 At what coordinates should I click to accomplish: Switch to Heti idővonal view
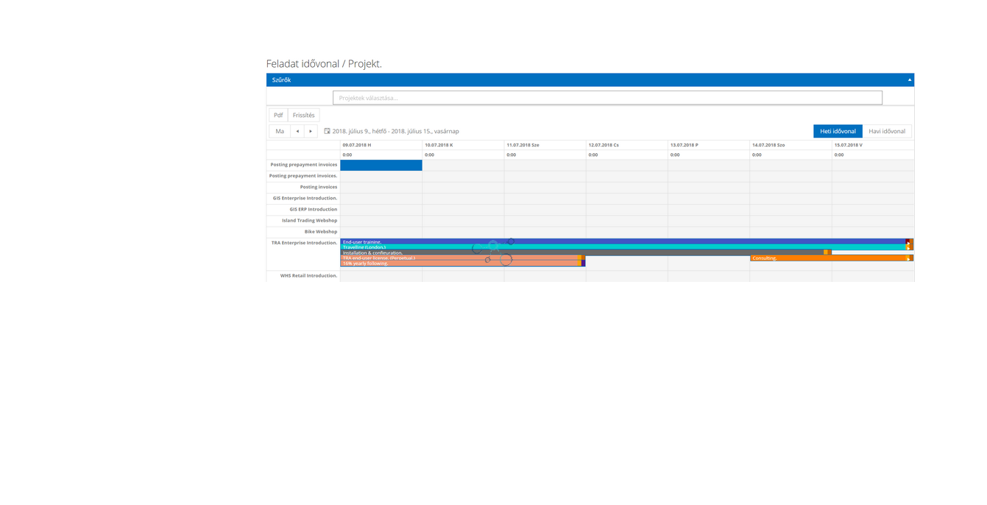tap(838, 131)
